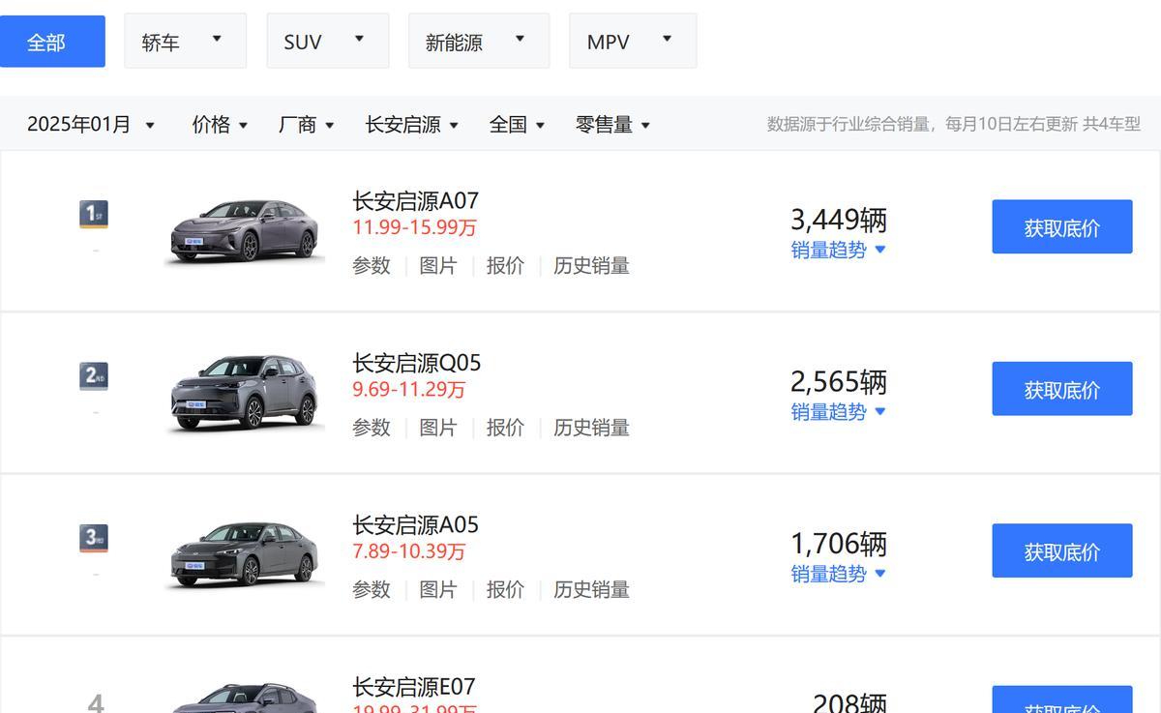This screenshot has width=1161, height=713.
Task: Open the 长安启源A07 car thumbnail
Action: (x=244, y=230)
